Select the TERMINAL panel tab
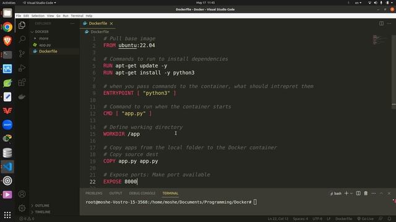 (170, 193)
